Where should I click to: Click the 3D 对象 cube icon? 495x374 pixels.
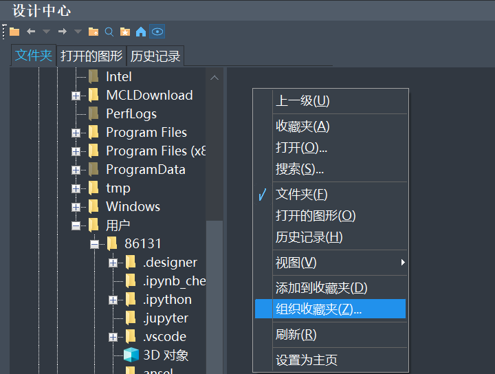coord(131,355)
